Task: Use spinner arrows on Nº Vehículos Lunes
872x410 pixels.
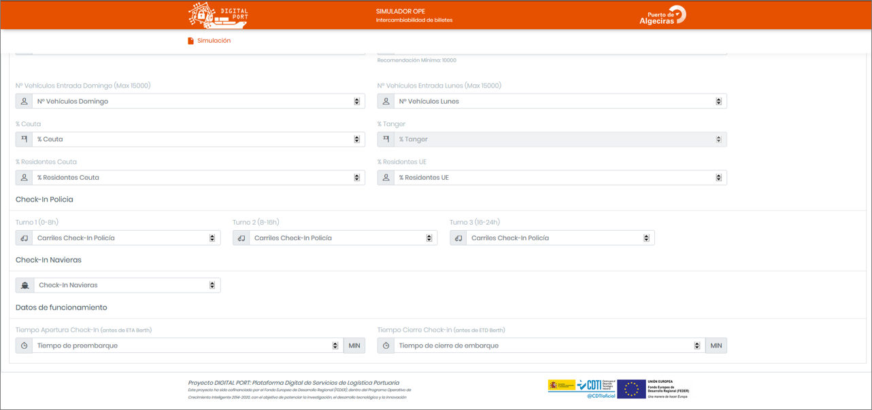Action: pos(718,101)
